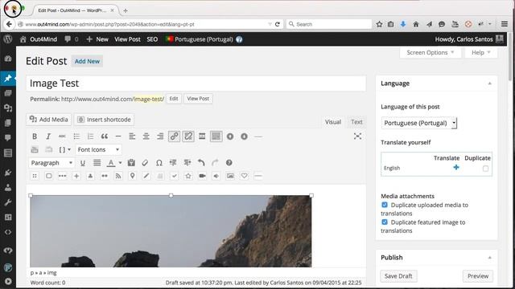The width and height of the screenshot is (515, 289).
Task: Clear formatting with eraser icon
Action: (x=145, y=163)
